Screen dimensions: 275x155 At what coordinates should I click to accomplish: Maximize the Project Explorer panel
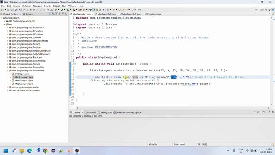pyautogui.click(x=66, y=14)
